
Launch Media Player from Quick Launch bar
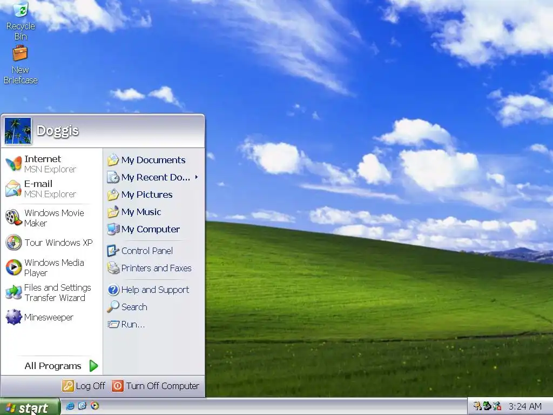(95, 406)
